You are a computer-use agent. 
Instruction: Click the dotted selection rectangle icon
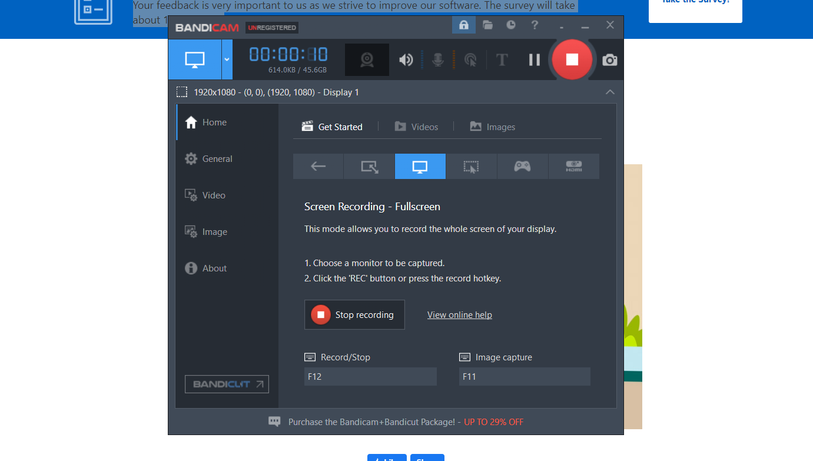coord(182,92)
